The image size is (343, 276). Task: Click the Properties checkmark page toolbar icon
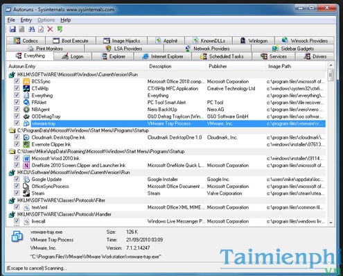coord(41,29)
